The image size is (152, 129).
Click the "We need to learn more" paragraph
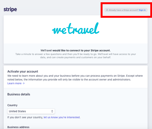75,78
